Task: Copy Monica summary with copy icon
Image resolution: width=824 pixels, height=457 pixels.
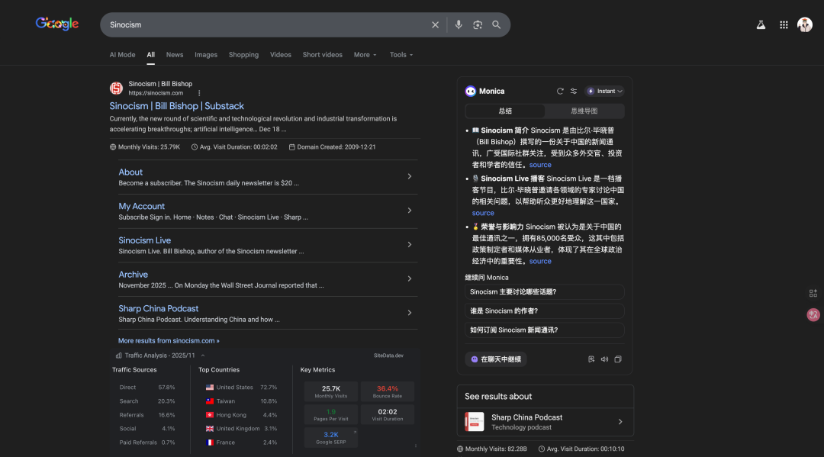Action: [618, 359]
